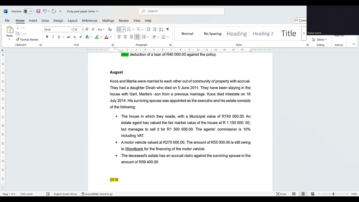Screen dimensions: 359x202
Task: Click the Save icon in title bar
Action: 38,11
